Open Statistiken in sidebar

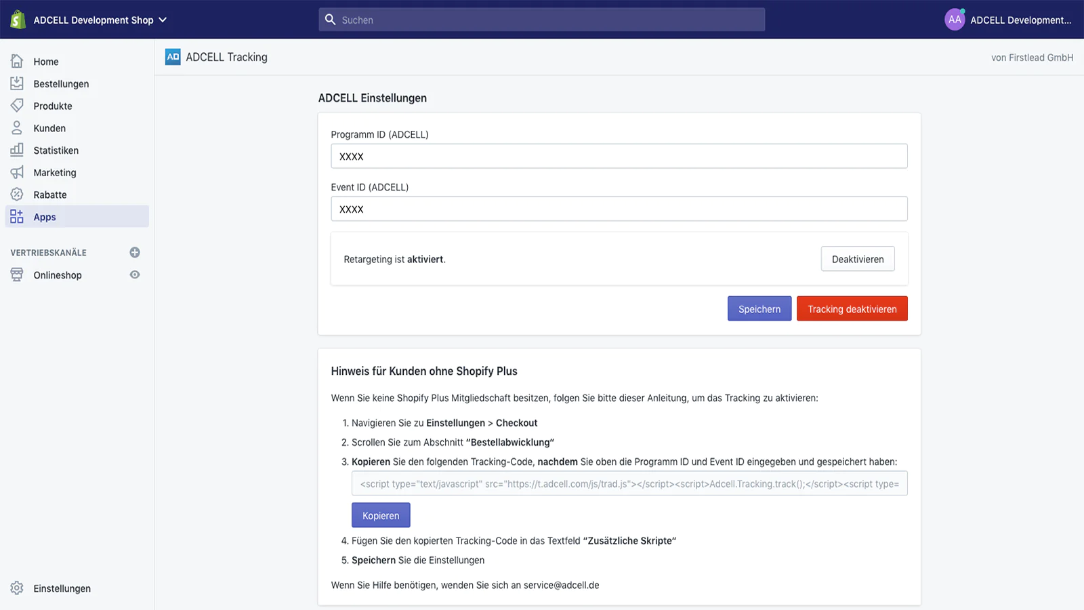56,150
